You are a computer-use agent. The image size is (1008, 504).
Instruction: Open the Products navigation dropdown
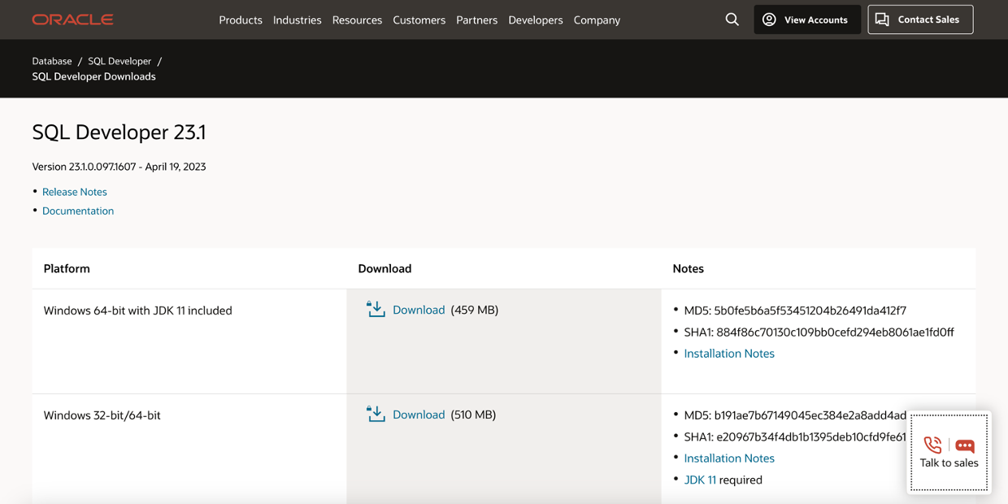point(241,20)
